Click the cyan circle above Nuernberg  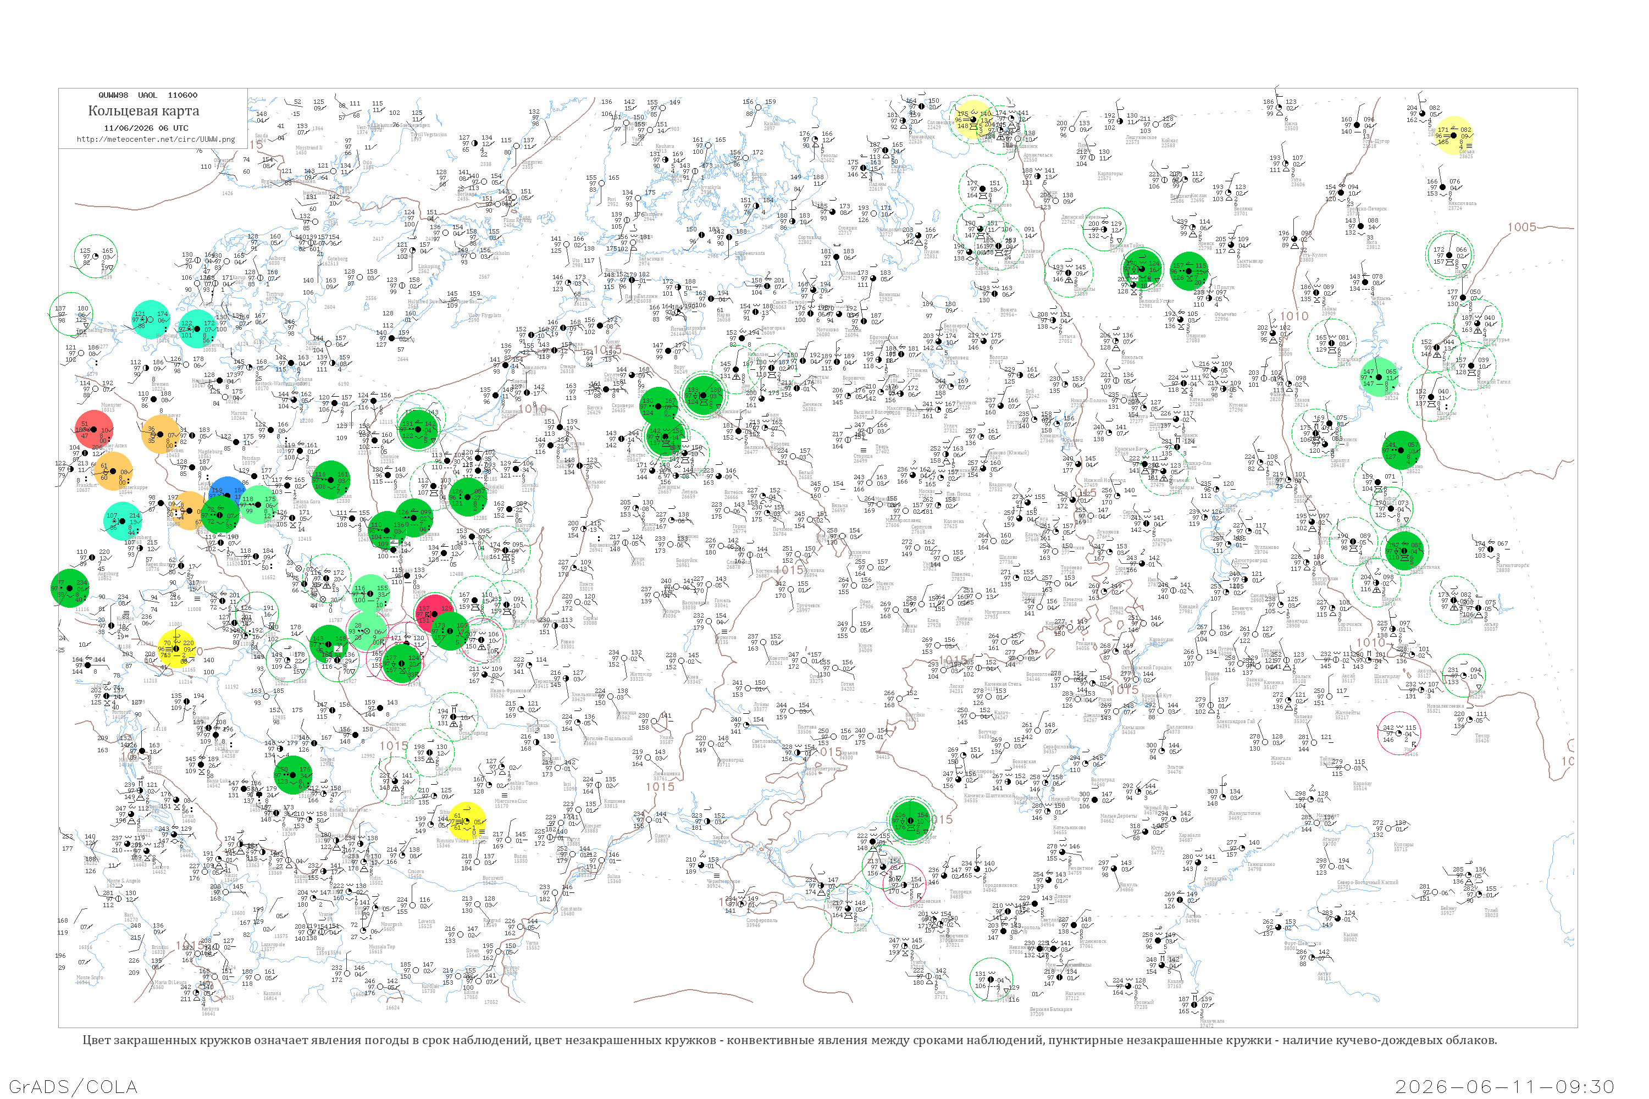(122, 521)
